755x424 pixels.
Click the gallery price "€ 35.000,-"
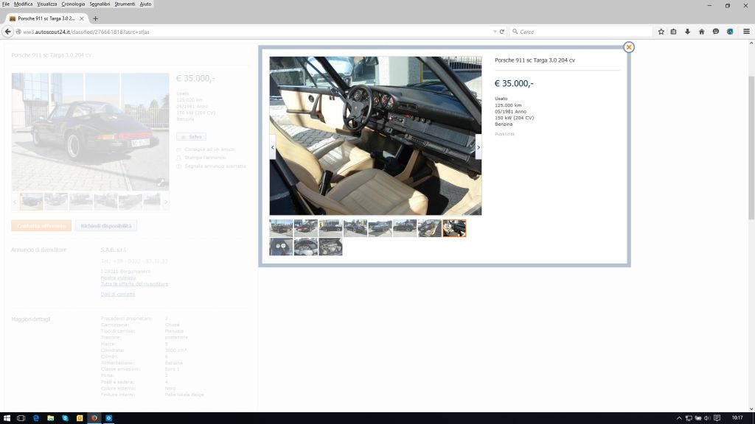514,84
